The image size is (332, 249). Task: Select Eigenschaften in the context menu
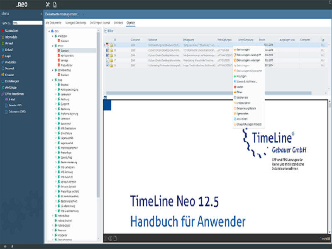pos(243,113)
